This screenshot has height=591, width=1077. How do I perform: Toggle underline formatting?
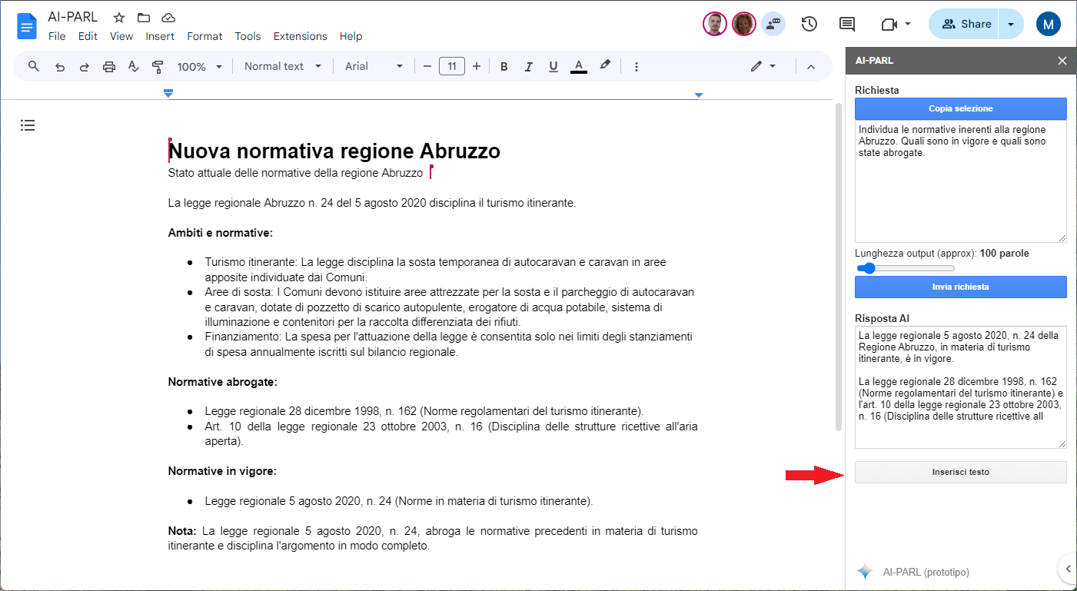553,67
